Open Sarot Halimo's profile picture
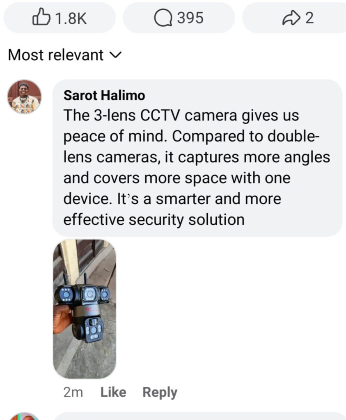The width and height of the screenshot is (346, 420). click(x=24, y=97)
